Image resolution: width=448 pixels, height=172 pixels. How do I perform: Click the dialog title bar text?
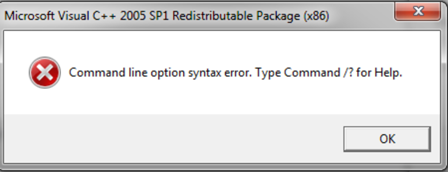pos(167,16)
